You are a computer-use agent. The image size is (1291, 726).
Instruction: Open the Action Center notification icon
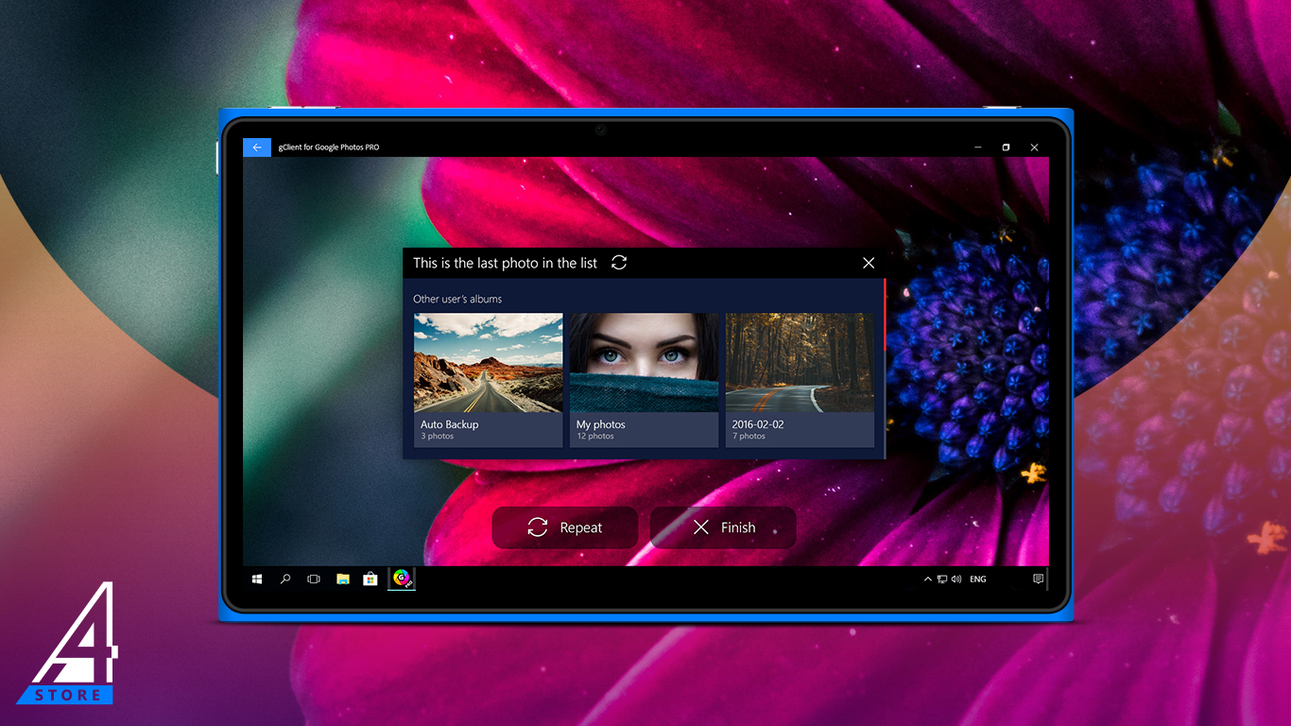pyautogui.click(x=1038, y=579)
